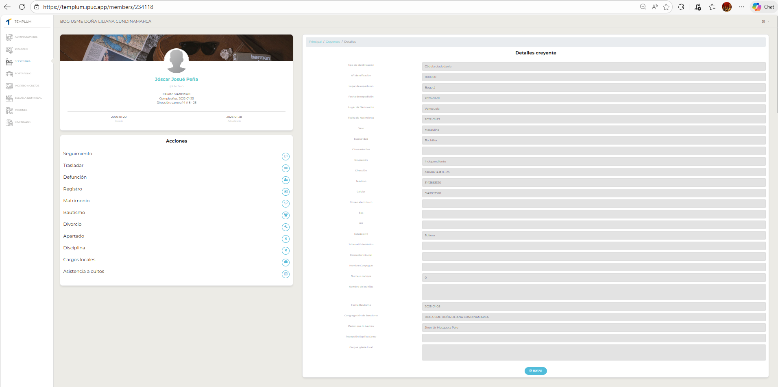Open Asistencia a cultos calendar icon
778x387 pixels.
pyautogui.click(x=285, y=274)
